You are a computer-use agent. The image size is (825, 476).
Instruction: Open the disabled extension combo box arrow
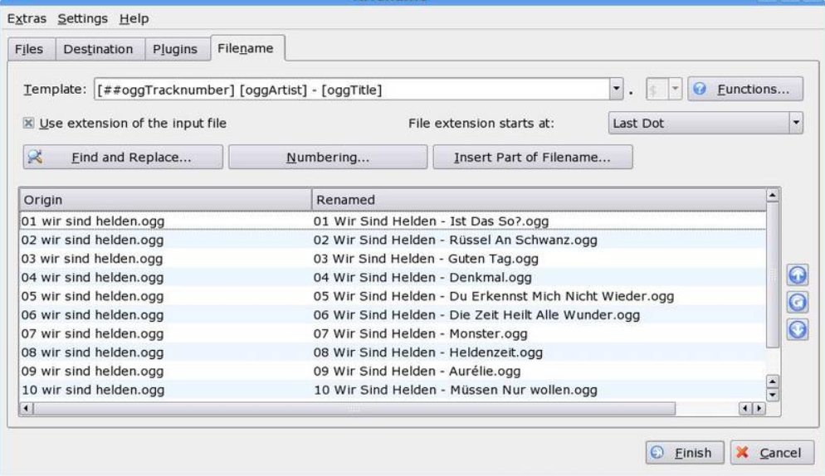pyautogui.click(x=675, y=89)
